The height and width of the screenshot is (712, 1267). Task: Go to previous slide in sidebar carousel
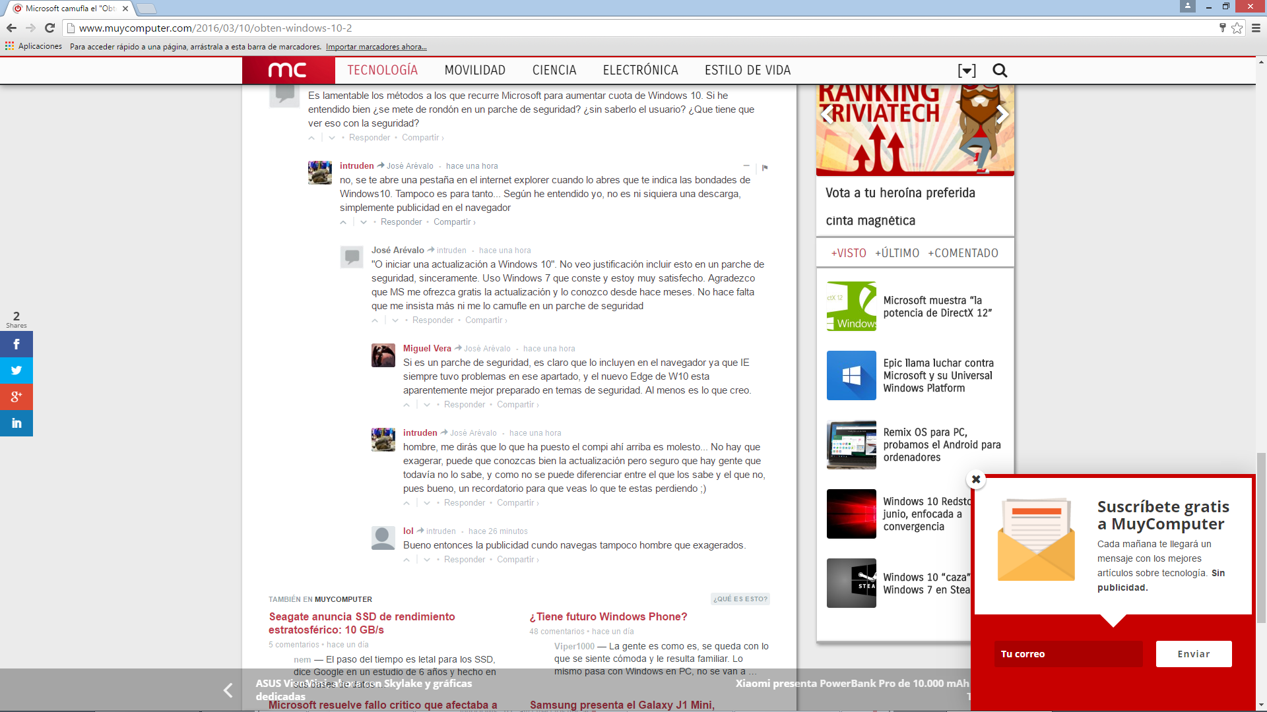click(x=826, y=115)
